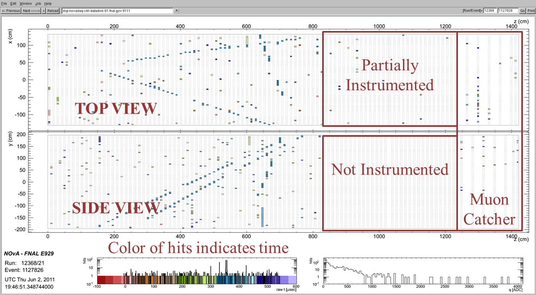The image size is (536, 295).
Task: Go to the previous event with '<- Previous'
Action: (11, 11)
